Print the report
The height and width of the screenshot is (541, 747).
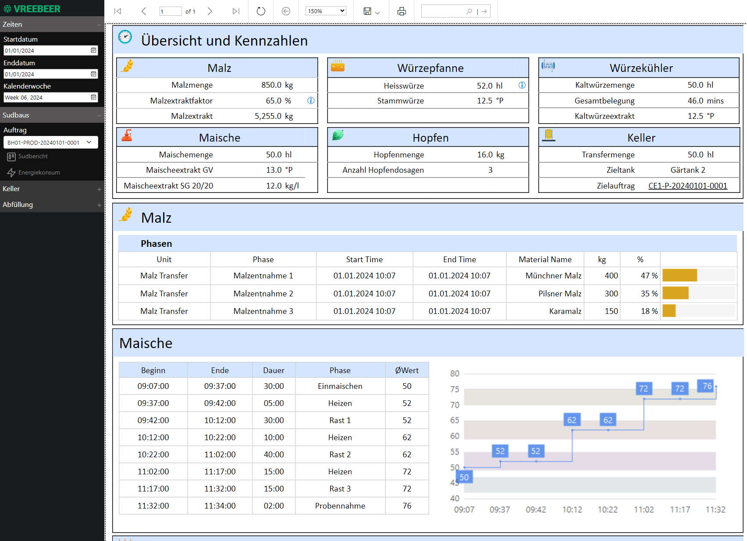402,11
